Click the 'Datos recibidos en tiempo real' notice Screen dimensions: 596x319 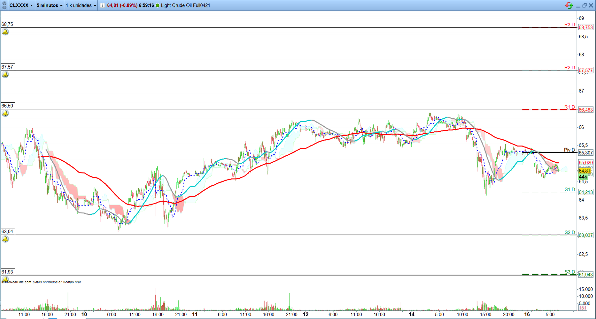pos(57,282)
